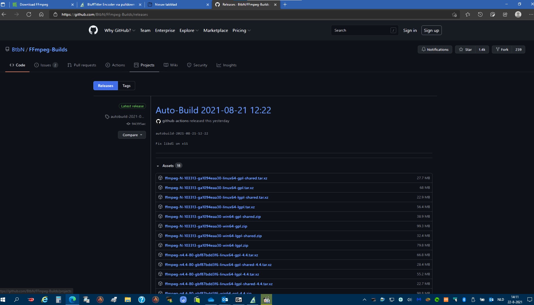Click the Sign up button
534x305 pixels.
[x=431, y=30]
